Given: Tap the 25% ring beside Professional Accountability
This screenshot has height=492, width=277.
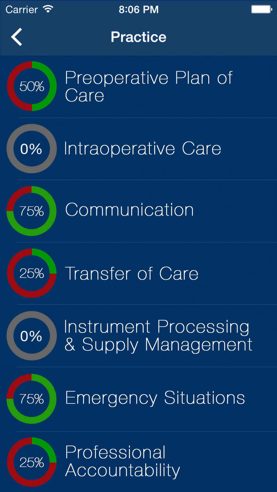Looking at the screenshot, I should tap(32, 462).
